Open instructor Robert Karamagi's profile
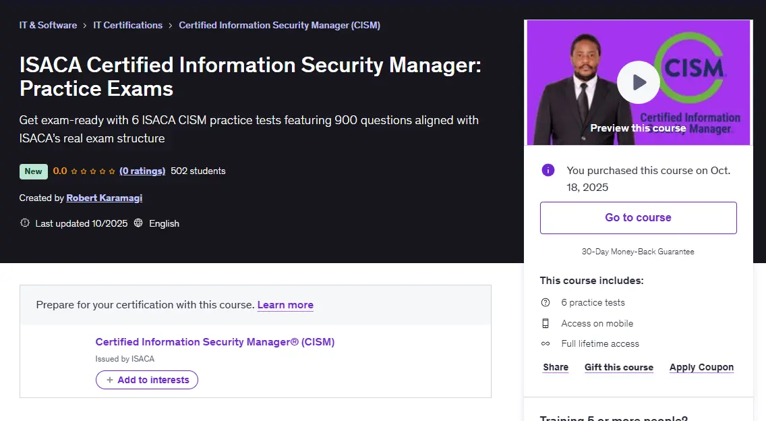This screenshot has width=766, height=421. [x=104, y=198]
